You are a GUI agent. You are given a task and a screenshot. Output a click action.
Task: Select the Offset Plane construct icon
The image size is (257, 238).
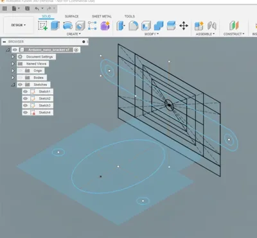coord(234,26)
